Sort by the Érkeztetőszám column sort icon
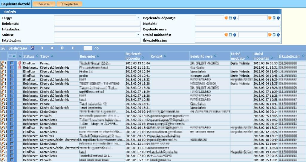The width and height of the screenshot is (306, 162). click(x=304, y=56)
